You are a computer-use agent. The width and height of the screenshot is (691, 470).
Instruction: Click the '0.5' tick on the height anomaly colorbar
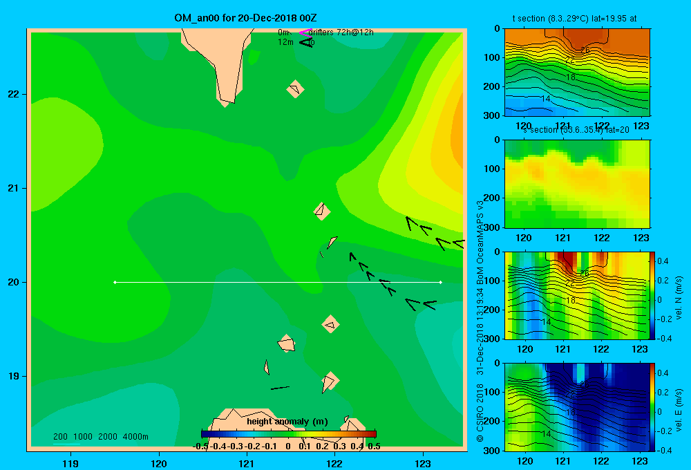coord(374,446)
